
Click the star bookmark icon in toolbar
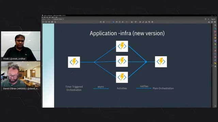46,22
